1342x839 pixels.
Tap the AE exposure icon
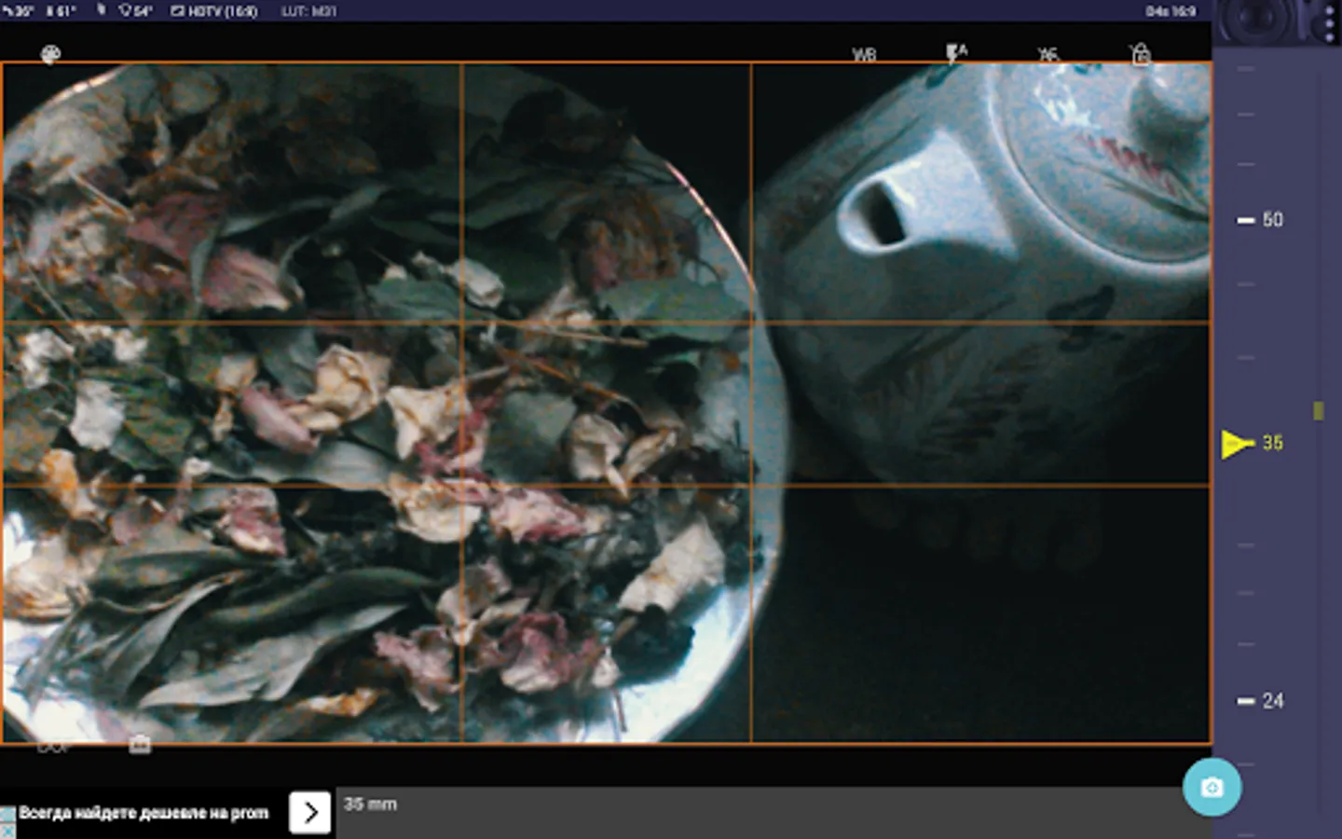1048,54
